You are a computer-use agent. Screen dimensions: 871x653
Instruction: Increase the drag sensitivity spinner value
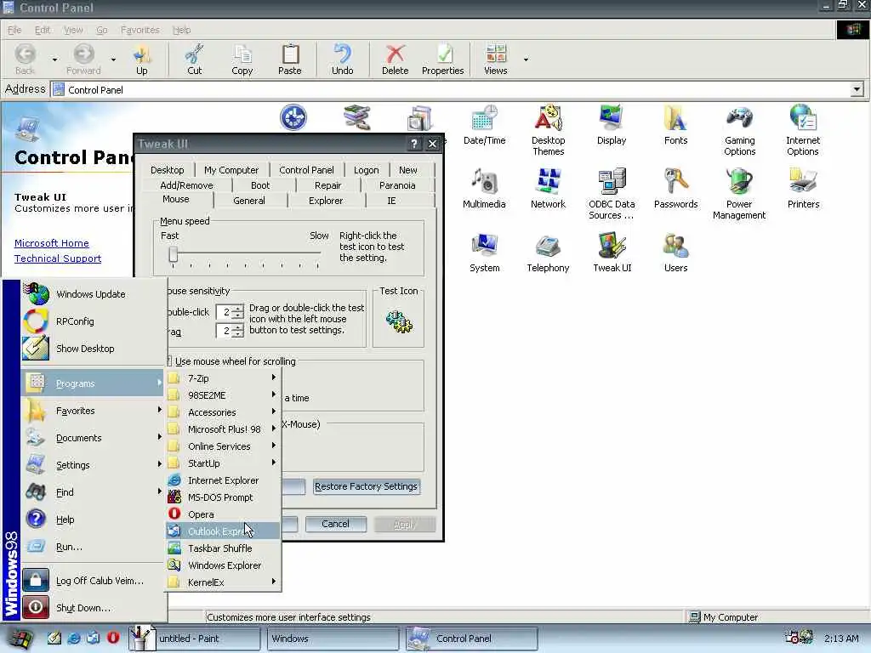point(238,327)
